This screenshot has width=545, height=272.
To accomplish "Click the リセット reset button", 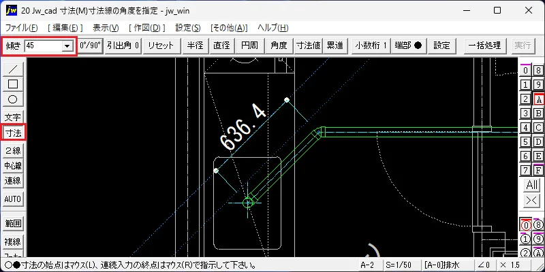I will pyautogui.click(x=161, y=46).
